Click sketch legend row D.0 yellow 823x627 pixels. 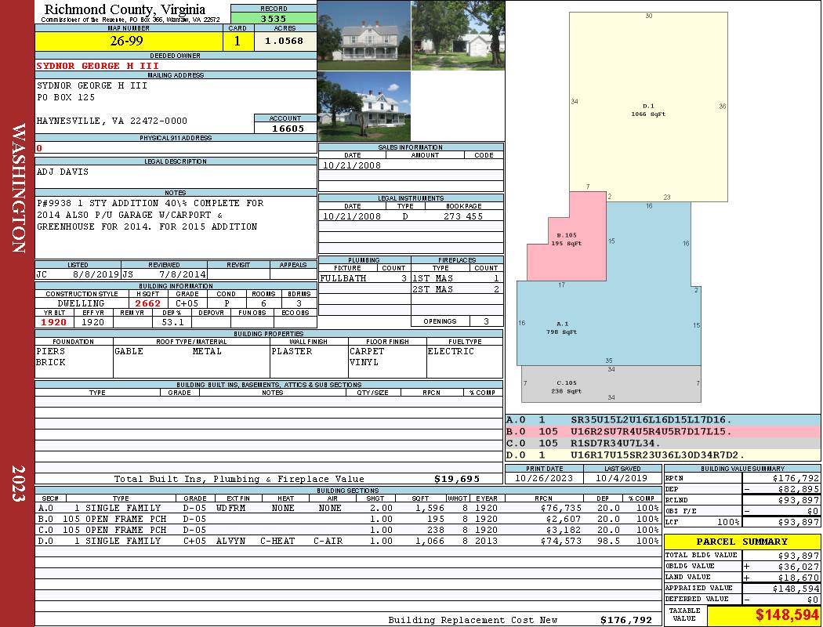pyautogui.click(x=663, y=455)
